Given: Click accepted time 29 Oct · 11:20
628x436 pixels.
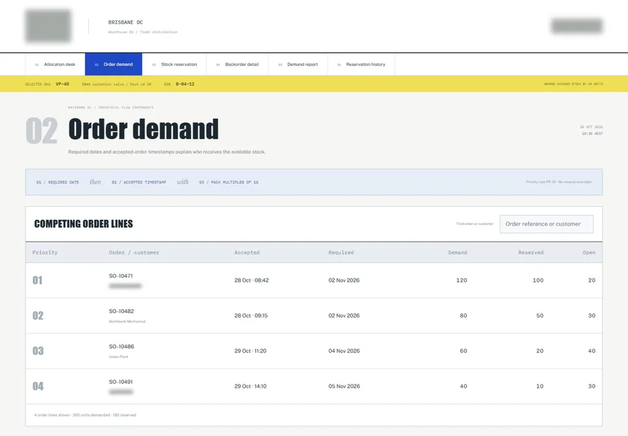Looking at the screenshot, I should (x=251, y=351).
